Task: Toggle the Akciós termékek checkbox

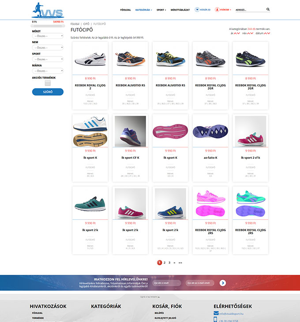Action: (x=48, y=83)
